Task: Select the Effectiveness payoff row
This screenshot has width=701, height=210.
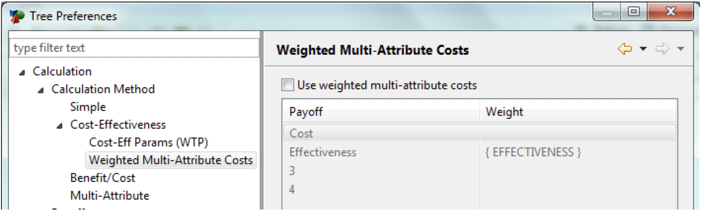Action: tap(479, 152)
